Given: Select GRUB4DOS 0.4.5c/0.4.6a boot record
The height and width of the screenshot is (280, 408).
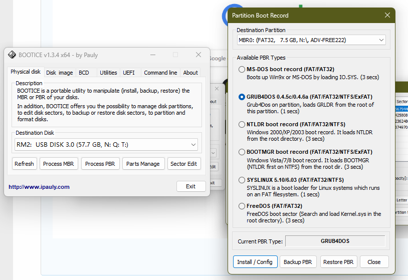Looking at the screenshot, I should click(x=242, y=97).
